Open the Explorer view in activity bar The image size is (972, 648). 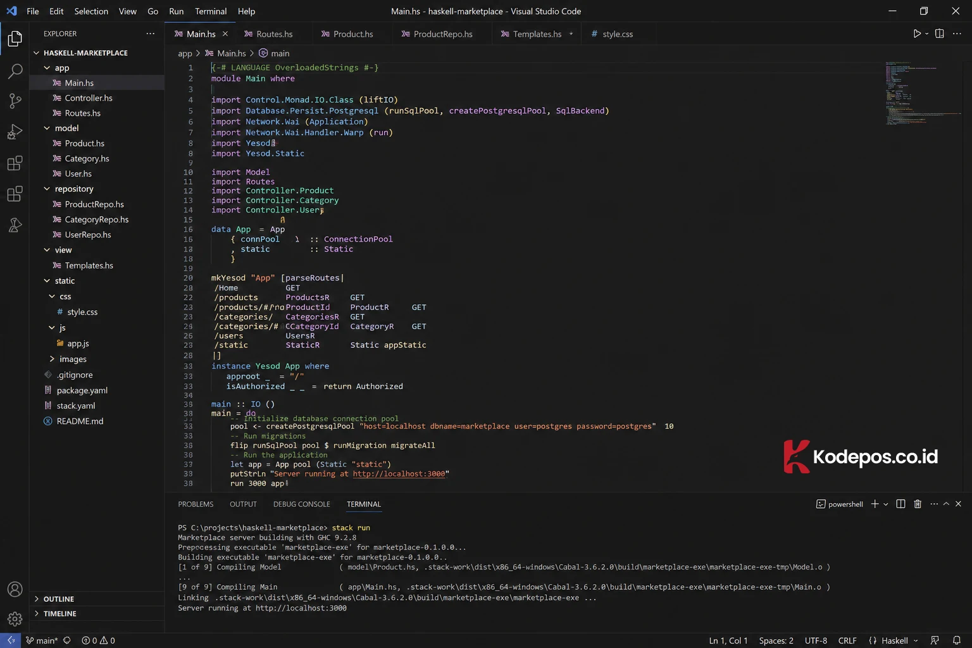tap(15, 39)
